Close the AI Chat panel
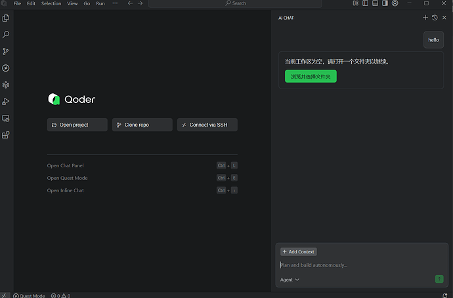Image resolution: width=453 pixels, height=298 pixels. tap(444, 18)
